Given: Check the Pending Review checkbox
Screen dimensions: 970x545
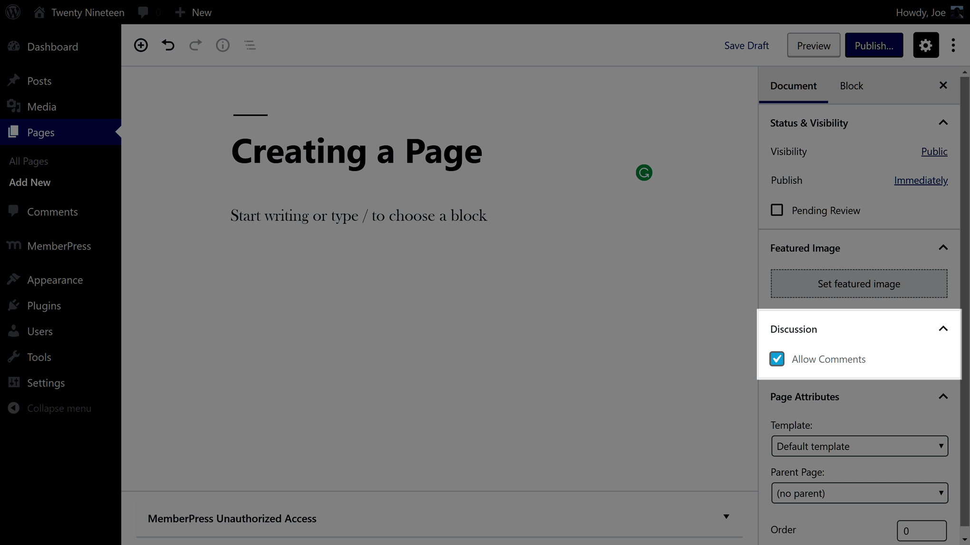Looking at the screenshot, I should [x=777, y=210].
